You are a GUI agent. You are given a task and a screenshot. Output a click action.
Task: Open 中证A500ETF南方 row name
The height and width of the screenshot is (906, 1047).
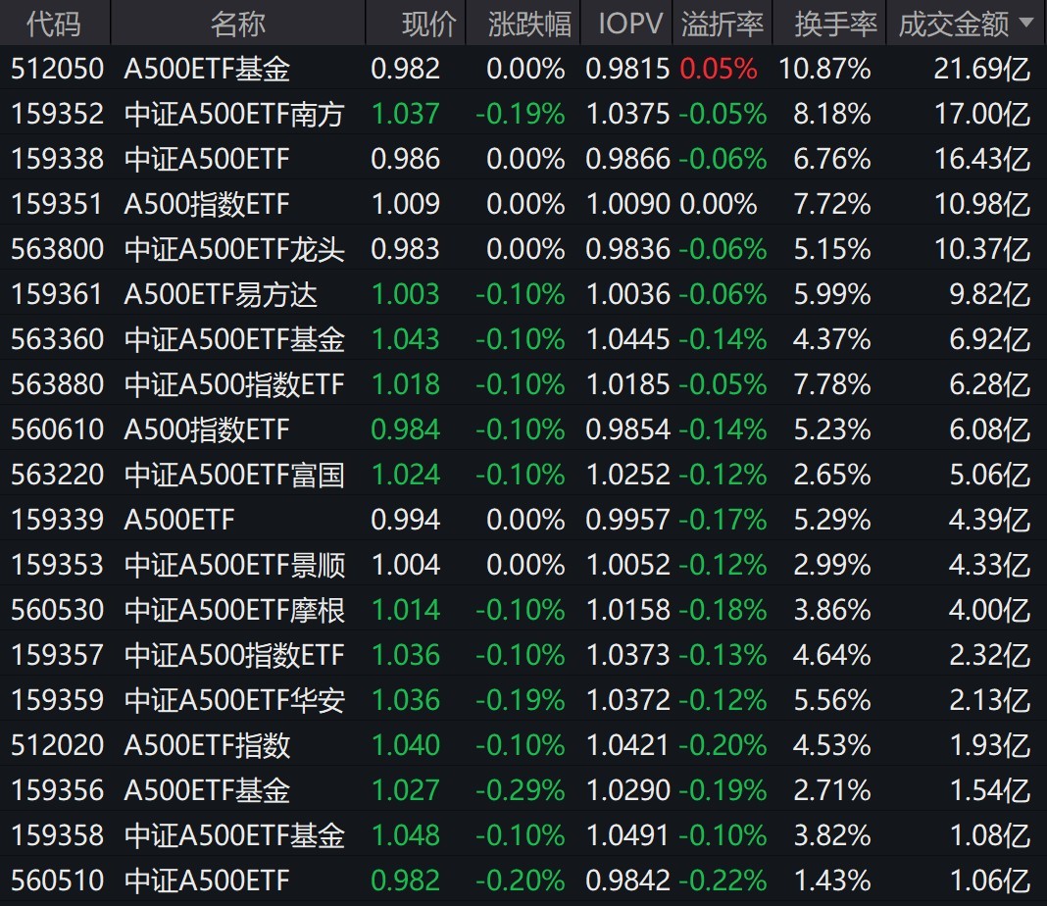click(234, 114)
